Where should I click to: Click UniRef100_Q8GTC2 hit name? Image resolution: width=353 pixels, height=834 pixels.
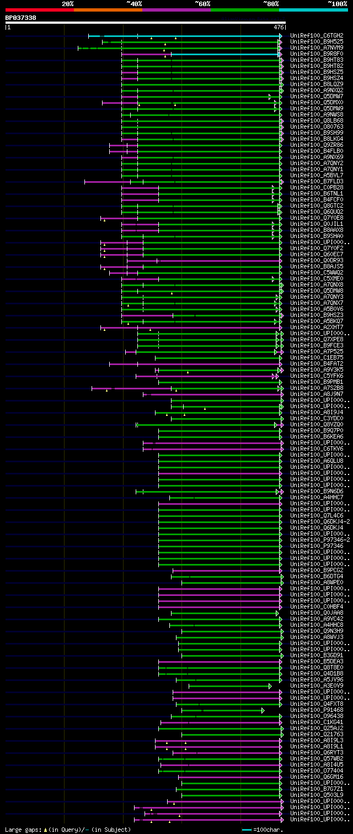(317, 205)
